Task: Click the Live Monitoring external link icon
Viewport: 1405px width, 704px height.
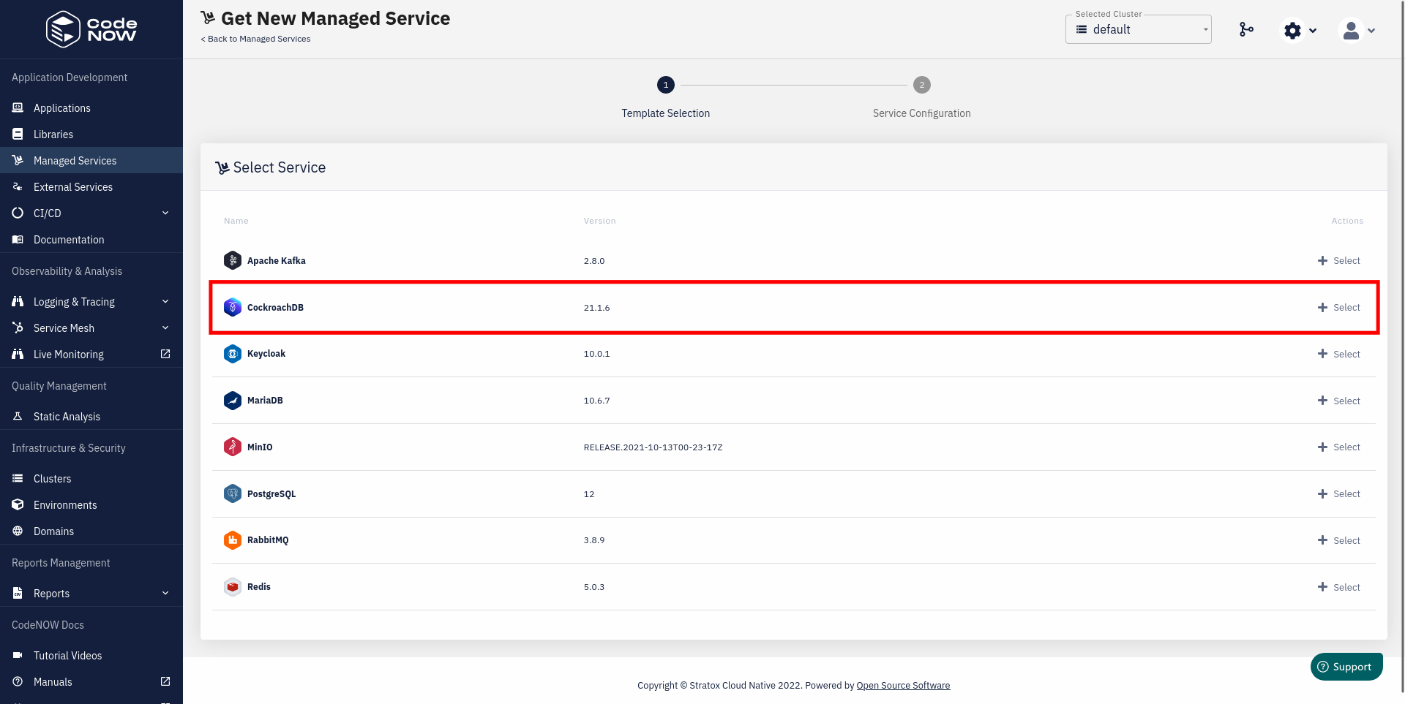Action: pos(165,354)
